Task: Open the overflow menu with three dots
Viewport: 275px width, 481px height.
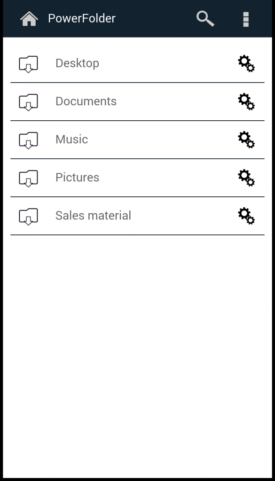Action: point(245,18)
